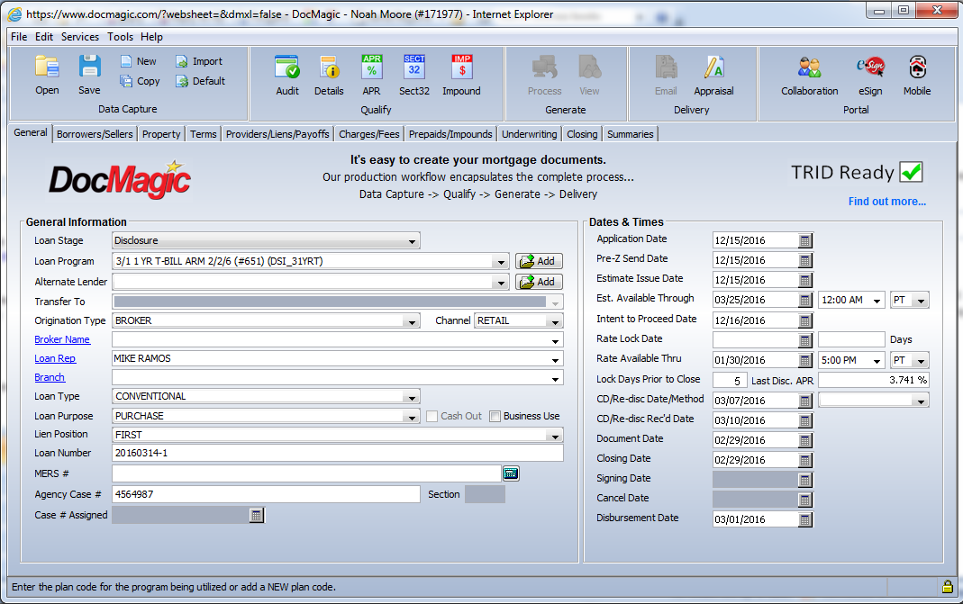Screen dimensions: 963x604
Task: Follow the Find out more link
Action: pyautogui.click(x=886, y=202)
